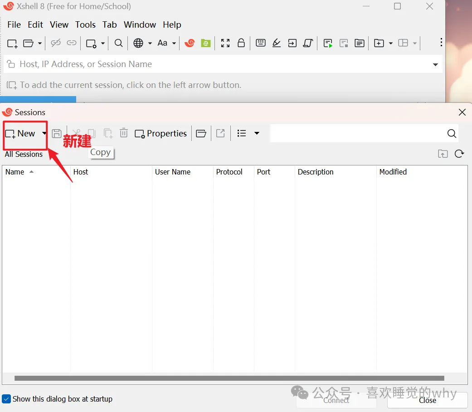Sort sessions by User Name column header
The image size is (472, 412).
pos(183,172)
